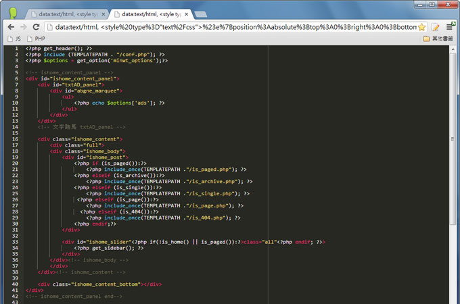
Task: Click the div class="ishome_content" tag
Action: [x=80, y=139]
